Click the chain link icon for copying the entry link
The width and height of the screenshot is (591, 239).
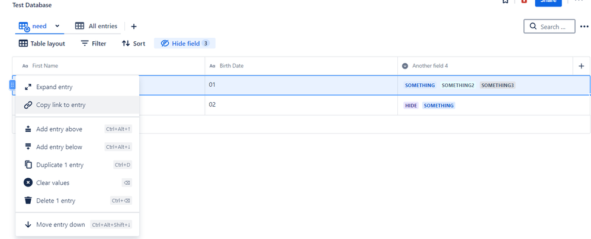tap(28, 105)
